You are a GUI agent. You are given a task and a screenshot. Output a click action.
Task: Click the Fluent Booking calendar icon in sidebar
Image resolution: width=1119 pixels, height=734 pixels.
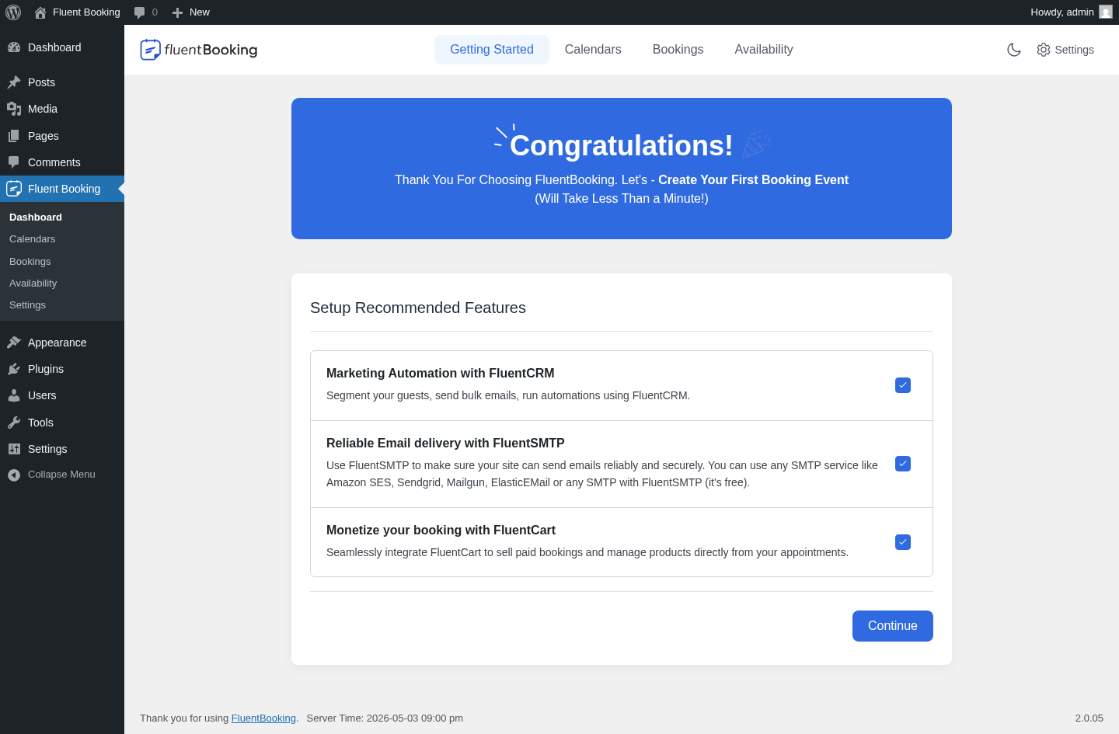14,189
